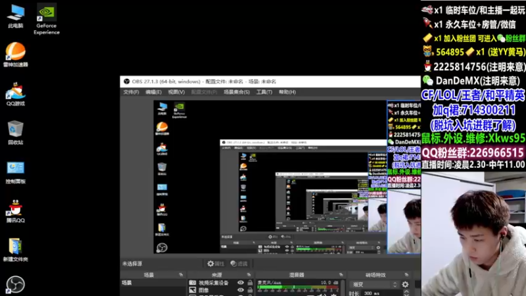
Task: Click the camera icon of 视频采集设备
Action: click(x=193, y=283)
